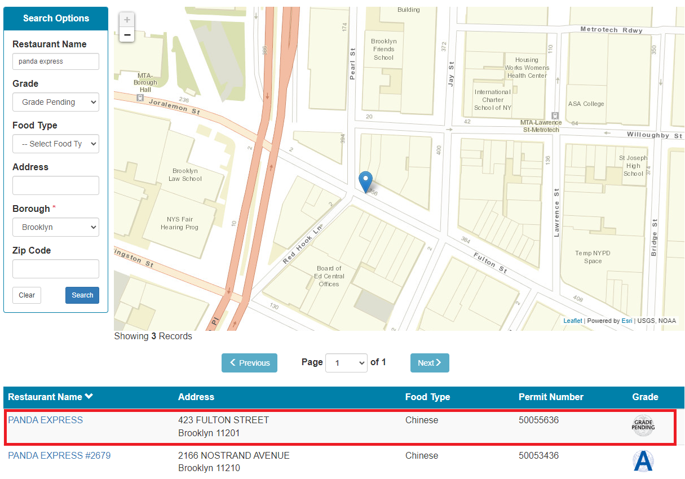This screenshot has width=685, height=479.
Task: Click International Charter School of NY label
Action: [x=493, y=100]
